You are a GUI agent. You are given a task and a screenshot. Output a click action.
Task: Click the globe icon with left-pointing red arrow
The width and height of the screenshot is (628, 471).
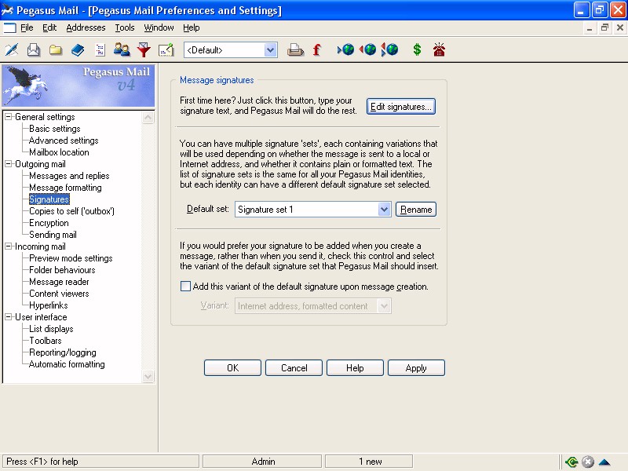pyautogui.click(x=367, y=49)
